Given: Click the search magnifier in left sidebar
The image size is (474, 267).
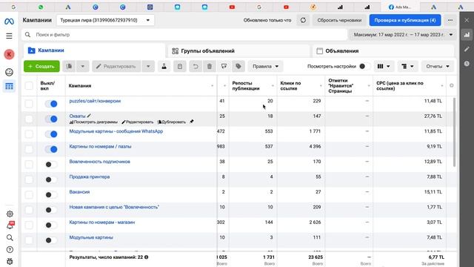Looking at the screenshot, I should [x=10, y=237].
